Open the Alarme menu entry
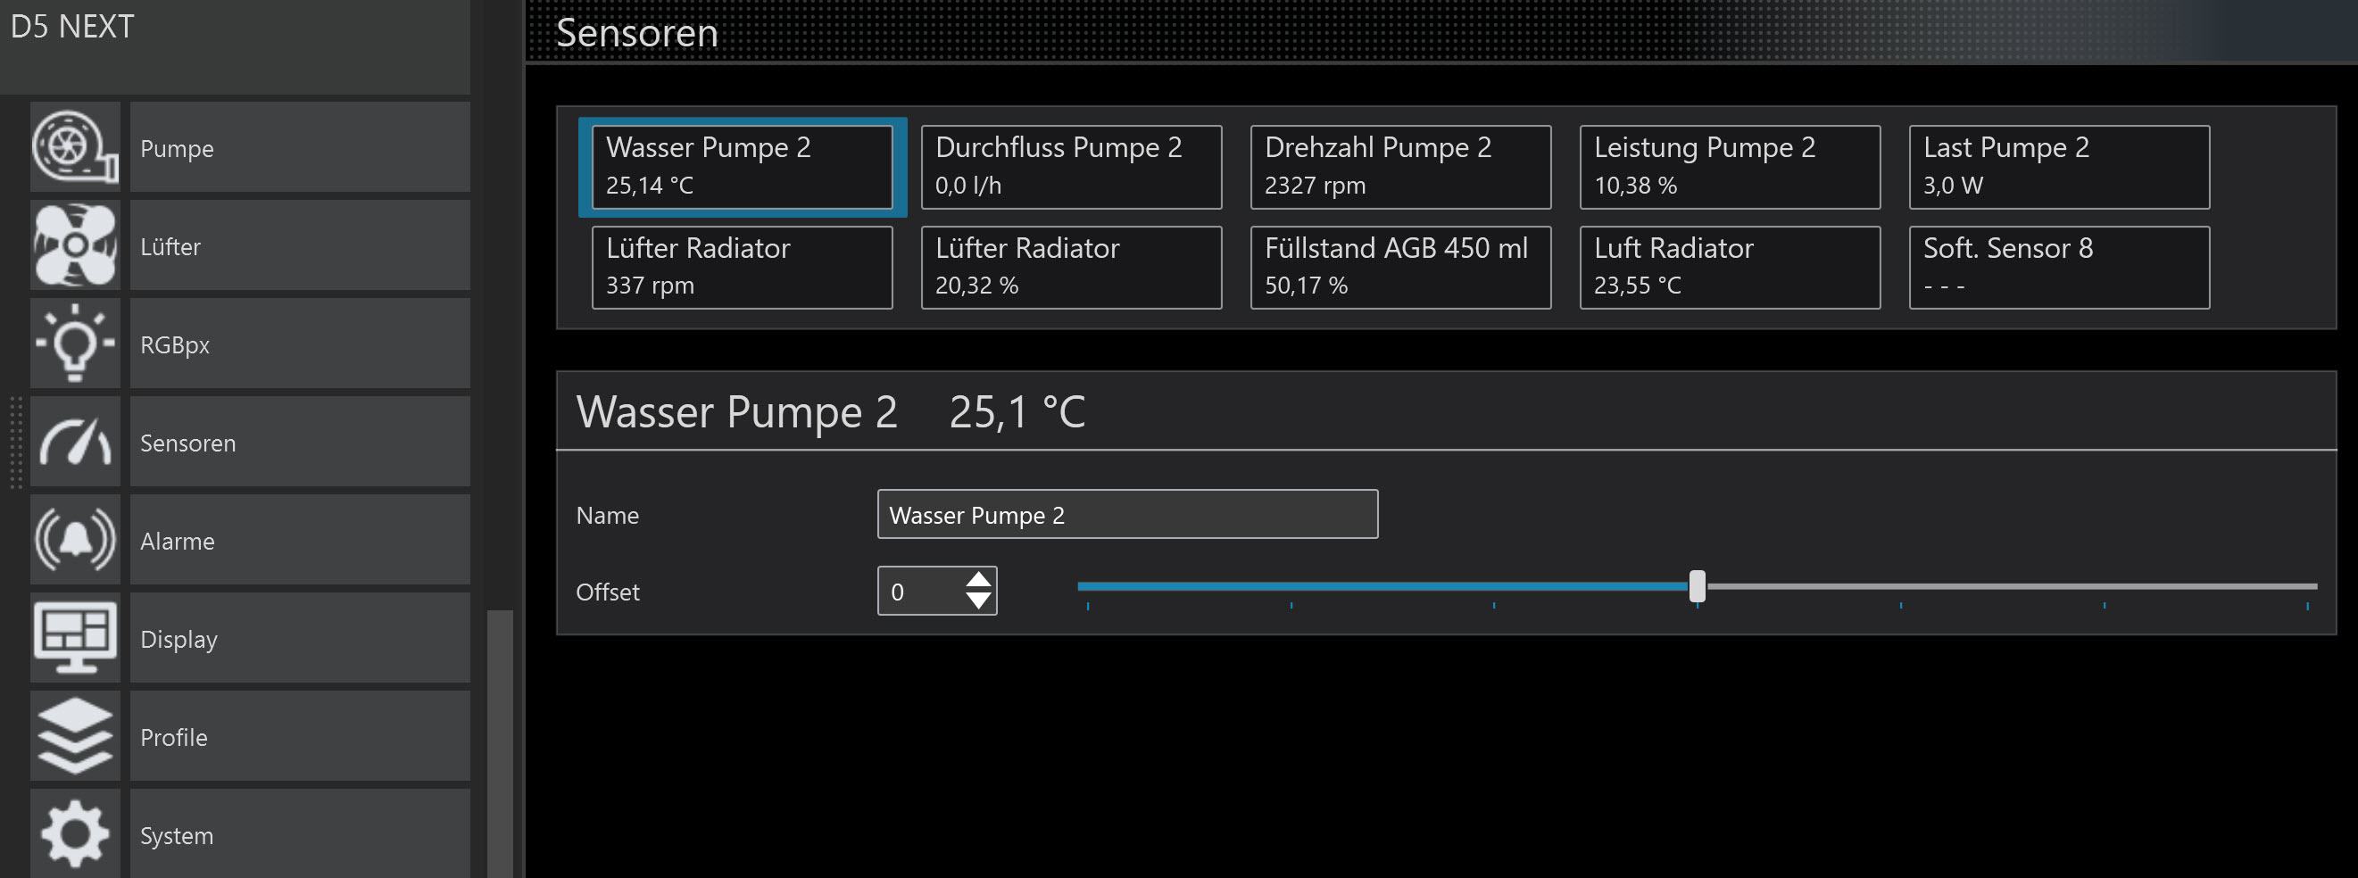Screen dimensions: 2358x878 300,540
